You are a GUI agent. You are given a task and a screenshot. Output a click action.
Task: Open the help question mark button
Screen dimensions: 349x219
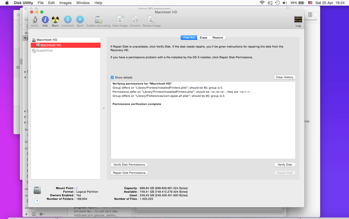[37, 201]
